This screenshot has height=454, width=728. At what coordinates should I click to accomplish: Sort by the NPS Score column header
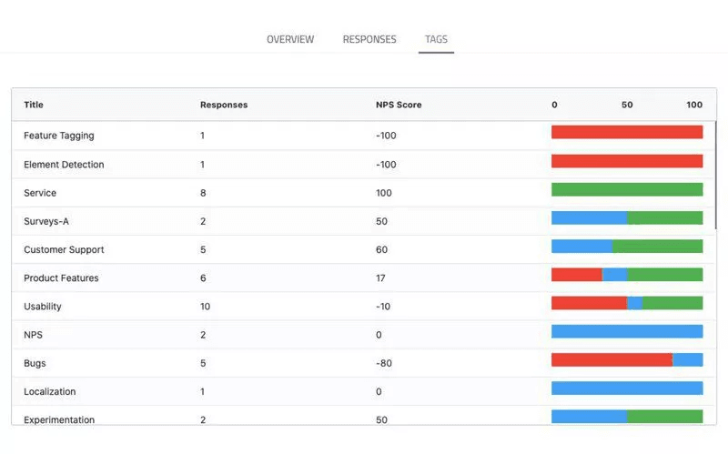point(399,105)
